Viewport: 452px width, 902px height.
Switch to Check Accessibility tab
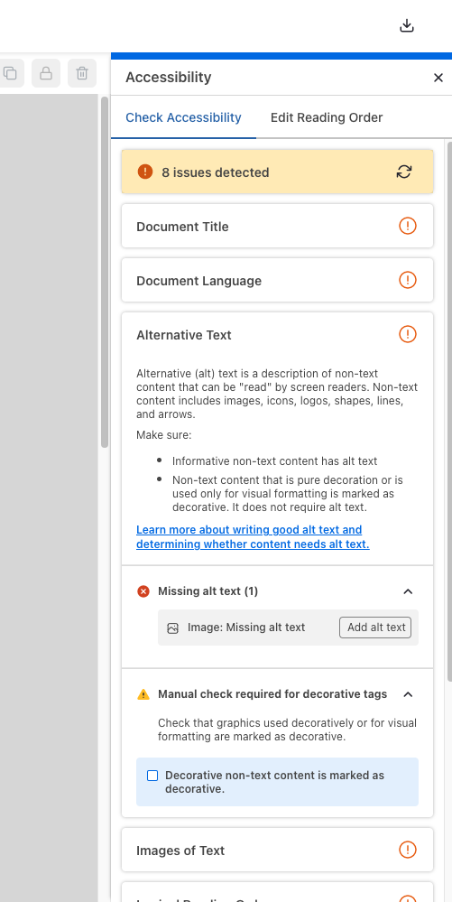point(183,118)
